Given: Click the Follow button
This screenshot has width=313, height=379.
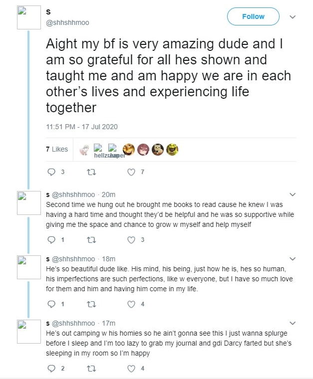Looking at the screenshot, I should point(253,16).
